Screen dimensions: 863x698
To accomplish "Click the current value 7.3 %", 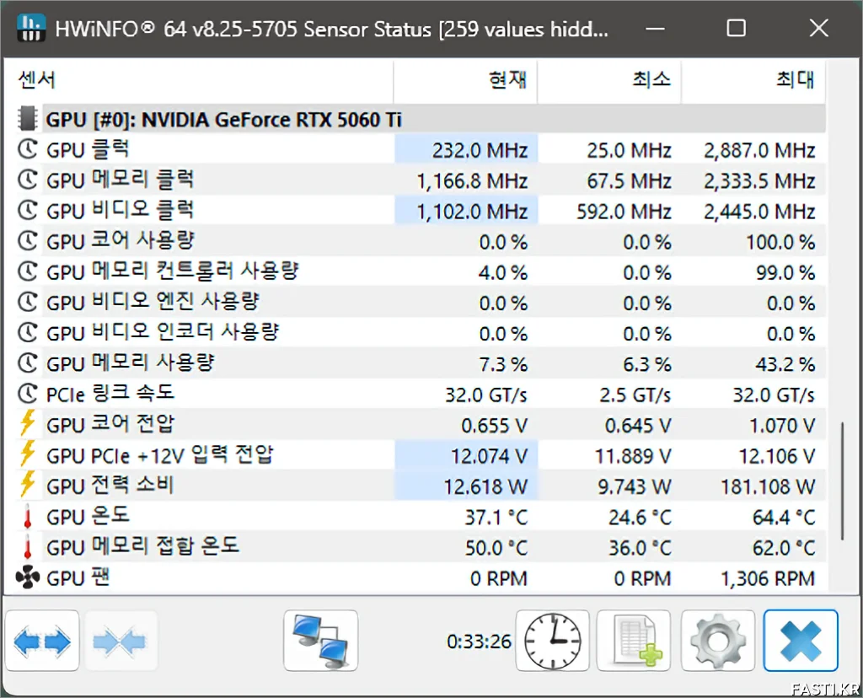I will coord(503,364).
